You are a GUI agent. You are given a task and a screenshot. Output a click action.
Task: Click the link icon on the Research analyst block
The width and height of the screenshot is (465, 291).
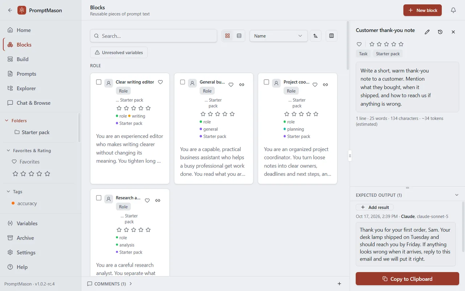pos(158,200)
